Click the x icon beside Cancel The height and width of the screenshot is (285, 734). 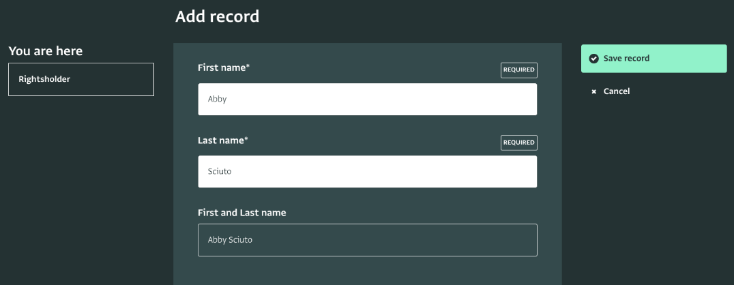click(593, 91)
